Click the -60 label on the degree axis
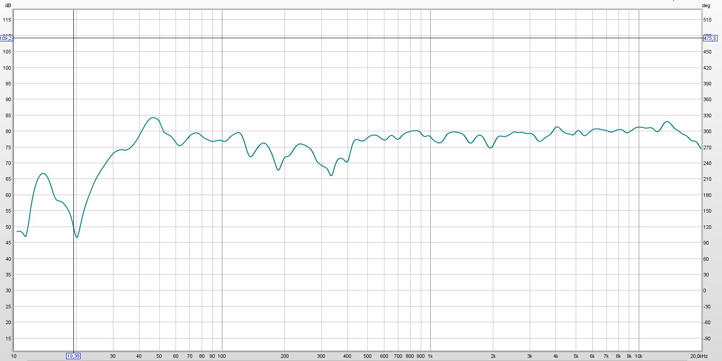Image resolution: width=722 pixels, height=361 pixels. (x=707, y=322)
